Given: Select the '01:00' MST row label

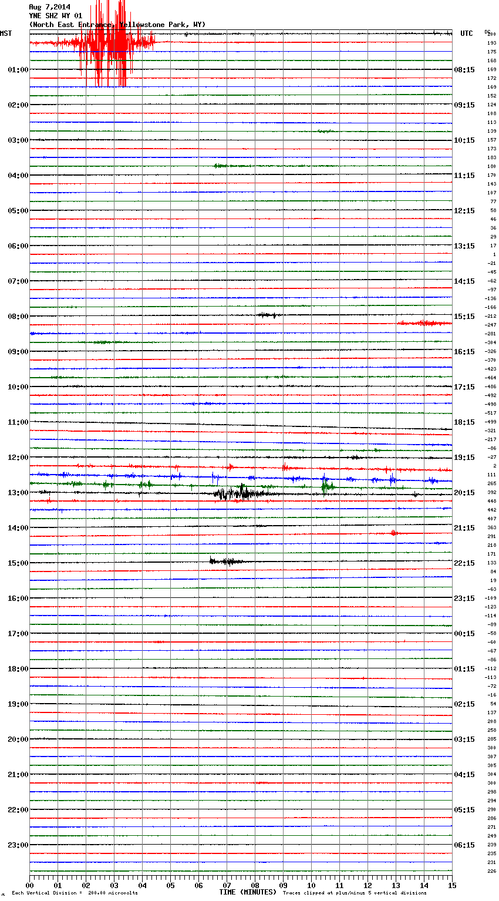Looking at the screenshot, I should (x=18, y=70).
